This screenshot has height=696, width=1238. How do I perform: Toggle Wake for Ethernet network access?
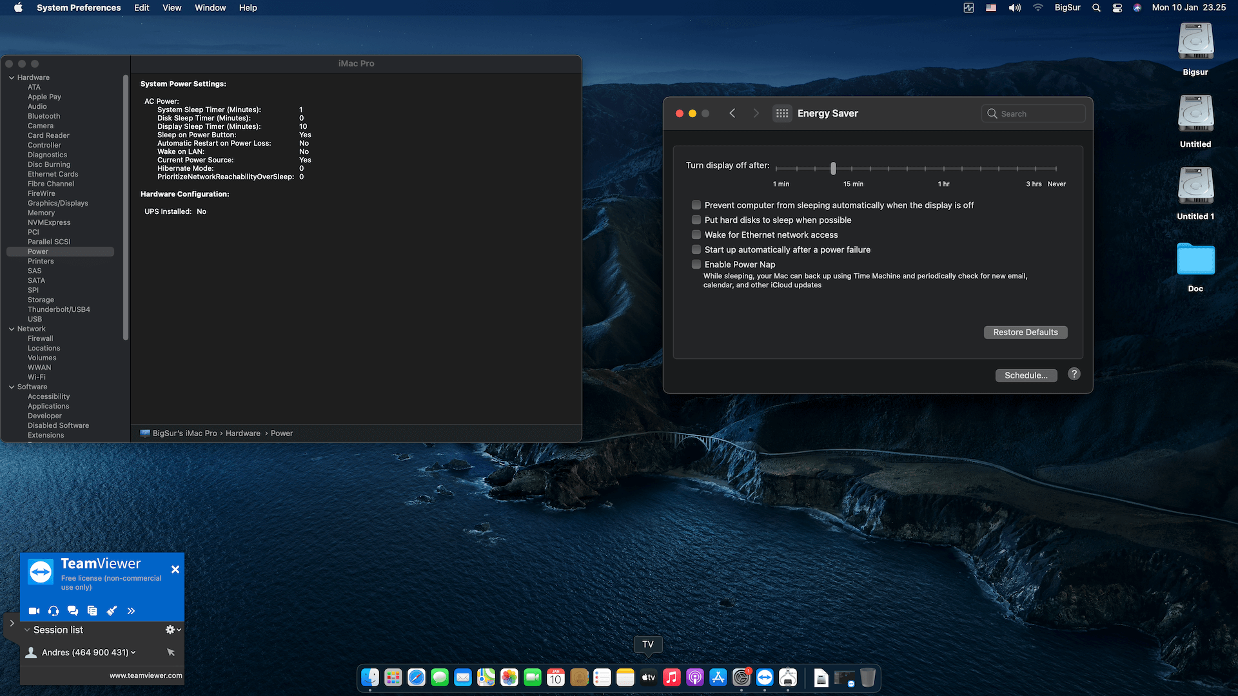pyautogui.click(x=696, y=235)
